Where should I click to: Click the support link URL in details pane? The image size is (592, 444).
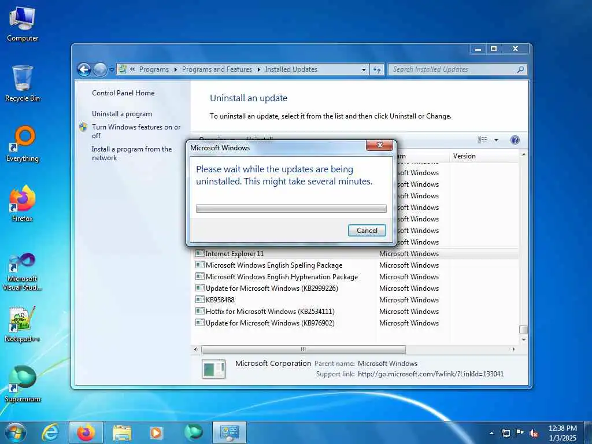click(x=430, y=374)
